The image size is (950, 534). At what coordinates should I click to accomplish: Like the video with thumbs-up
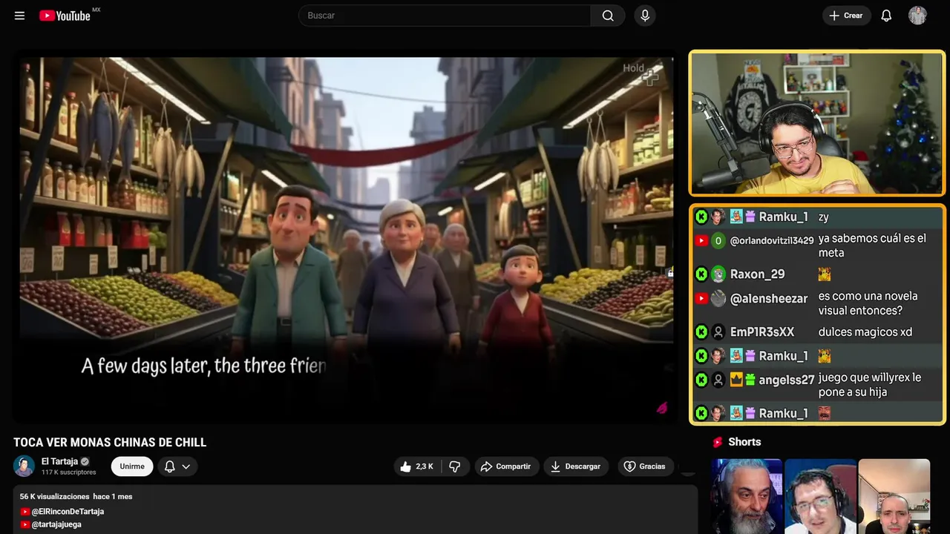pos(417,467)
